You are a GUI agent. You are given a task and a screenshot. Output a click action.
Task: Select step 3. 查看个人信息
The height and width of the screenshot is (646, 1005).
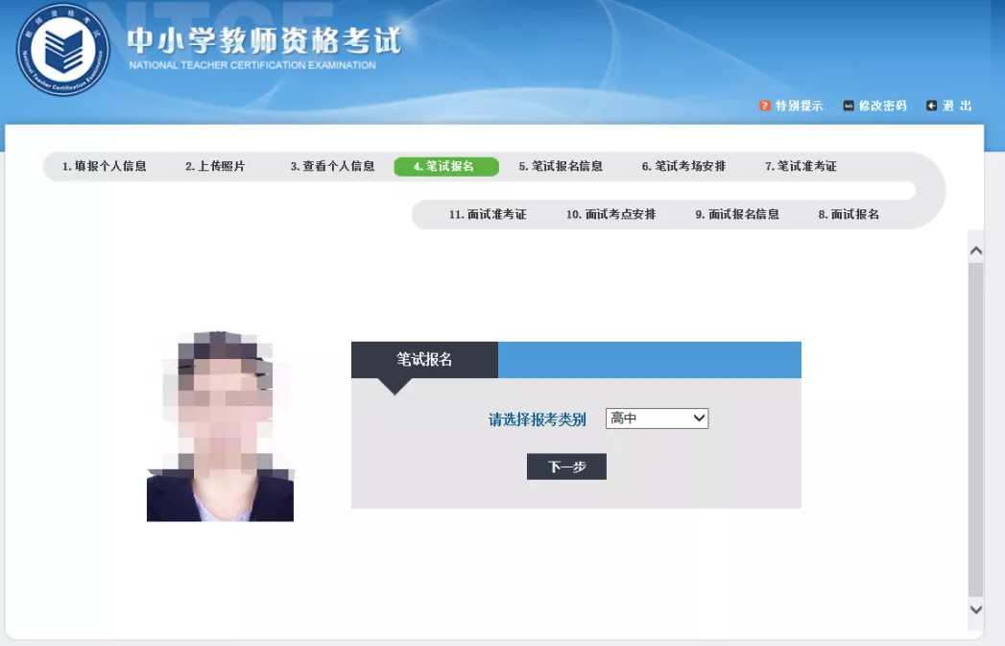332,166
